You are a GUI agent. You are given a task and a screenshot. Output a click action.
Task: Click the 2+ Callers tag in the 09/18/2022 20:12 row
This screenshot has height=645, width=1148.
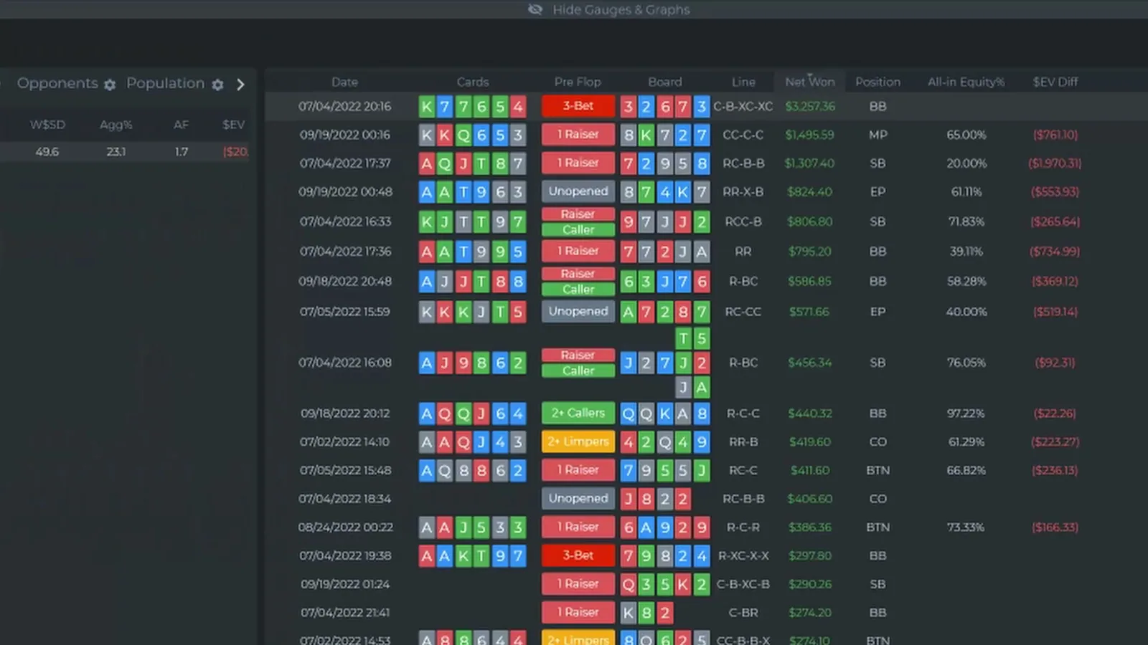(578, 414)
